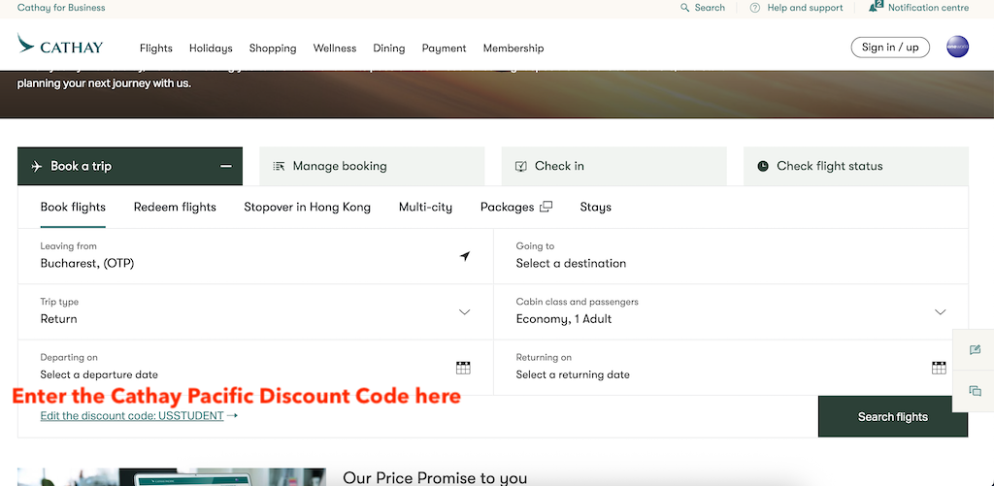The image size is (994, 486).
Task: Open the Trip type Return selector
Action: [x=255, y=311]
